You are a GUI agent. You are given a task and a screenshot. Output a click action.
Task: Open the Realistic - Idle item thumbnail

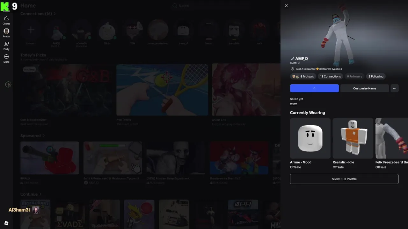coord(353,138)
